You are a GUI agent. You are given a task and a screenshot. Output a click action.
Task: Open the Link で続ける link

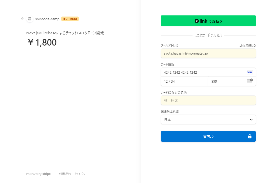coord(247,45)
